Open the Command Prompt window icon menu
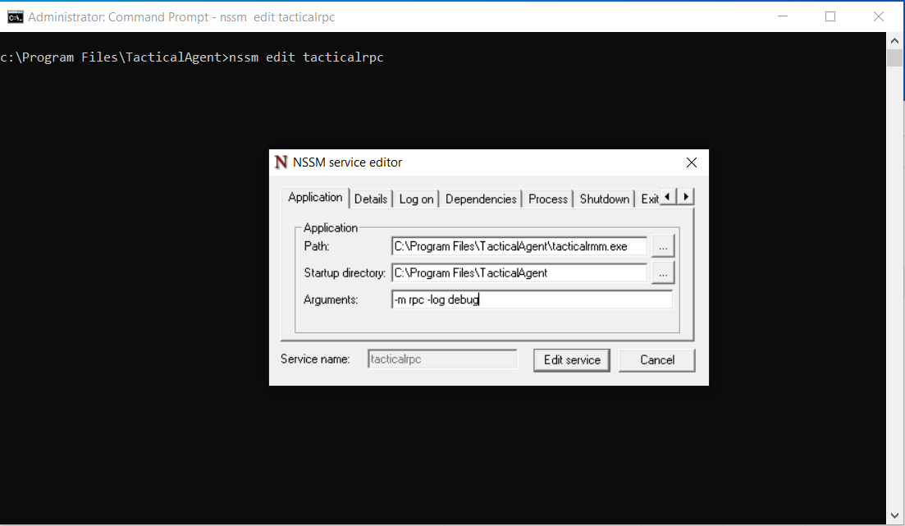The width and height of the screenshot is (905, 526). pyautogui.click(x=16, y=16)
